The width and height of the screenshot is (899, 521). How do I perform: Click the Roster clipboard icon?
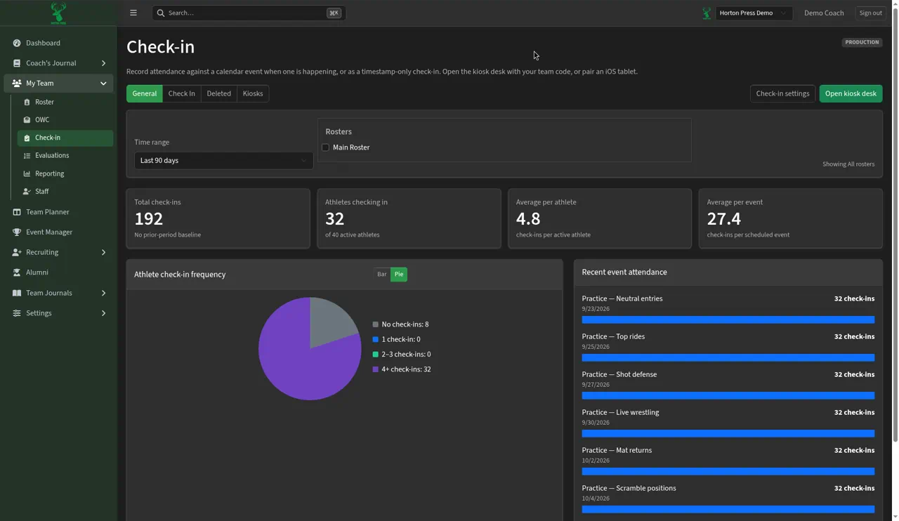(x=27, y=102)
